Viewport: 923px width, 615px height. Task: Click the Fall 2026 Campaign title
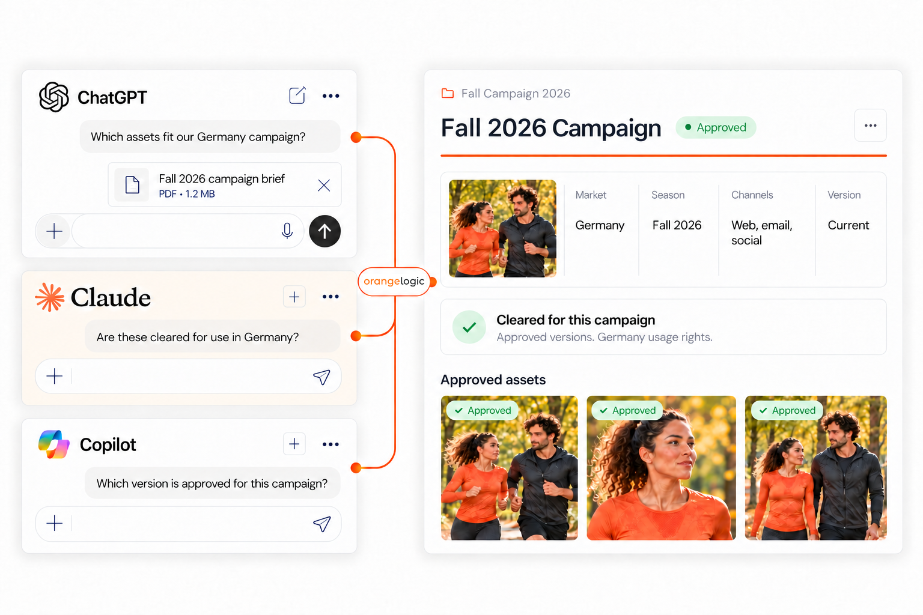pos(551,128)
